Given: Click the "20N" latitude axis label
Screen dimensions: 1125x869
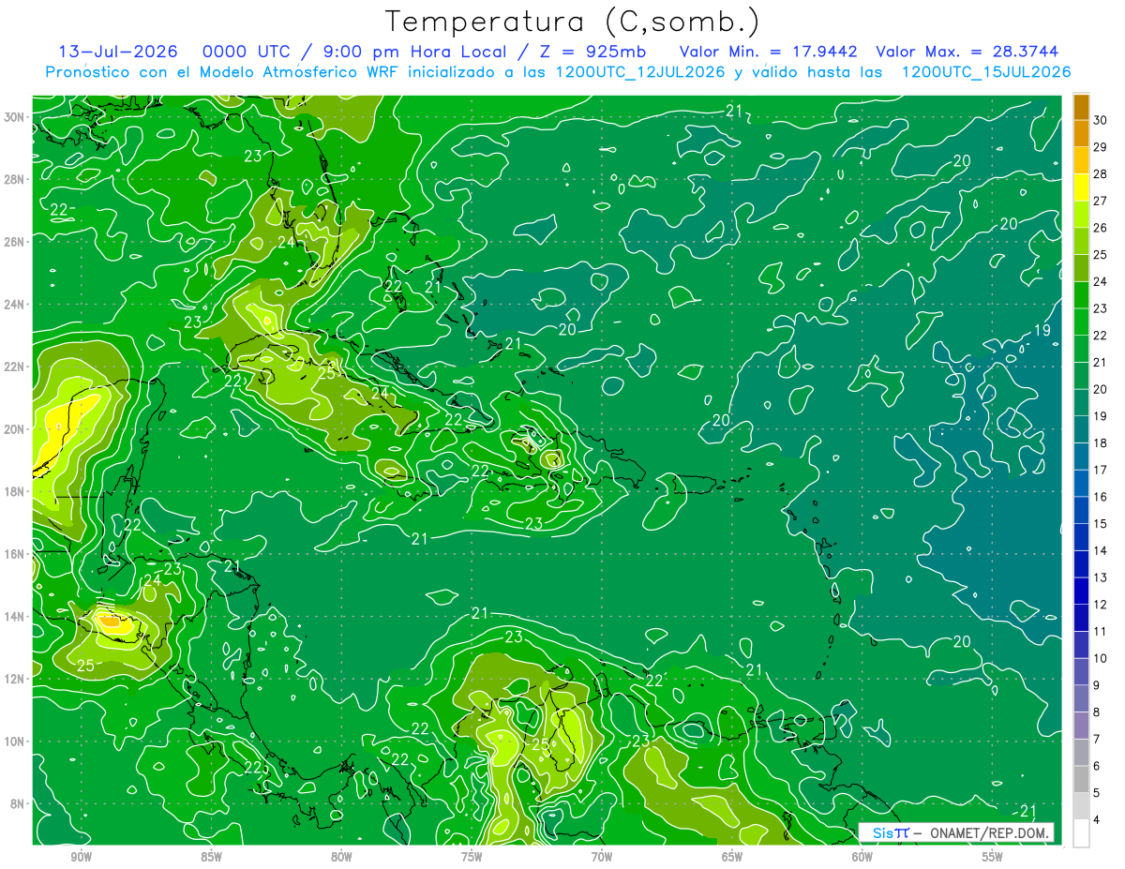Looking at the screenshot, I should (x=15, y=429).
